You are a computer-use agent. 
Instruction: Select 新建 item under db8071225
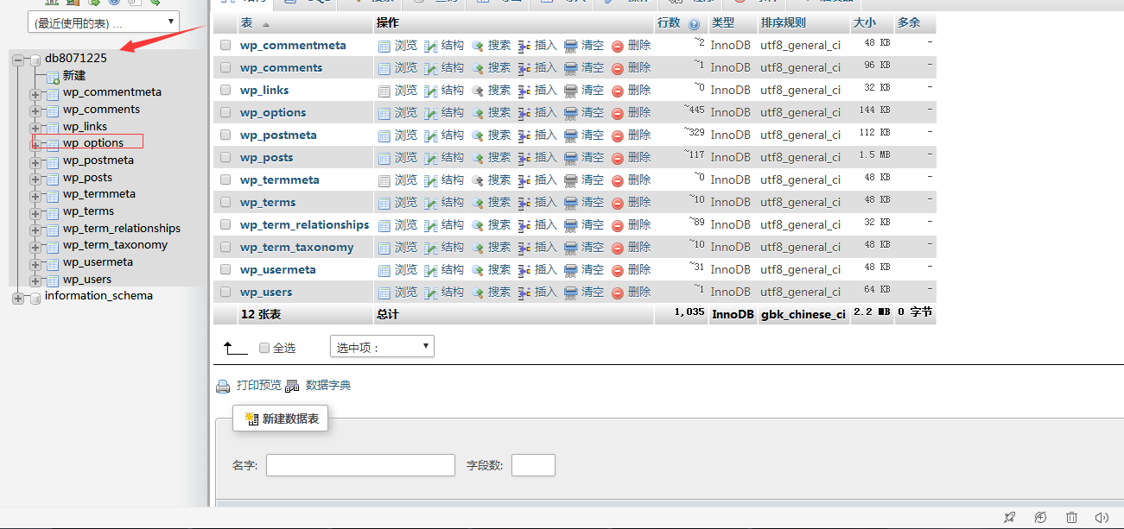74,76
